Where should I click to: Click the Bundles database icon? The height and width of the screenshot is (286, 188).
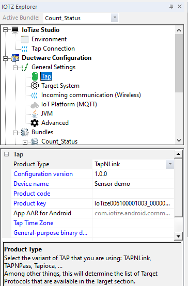(25, 133)
